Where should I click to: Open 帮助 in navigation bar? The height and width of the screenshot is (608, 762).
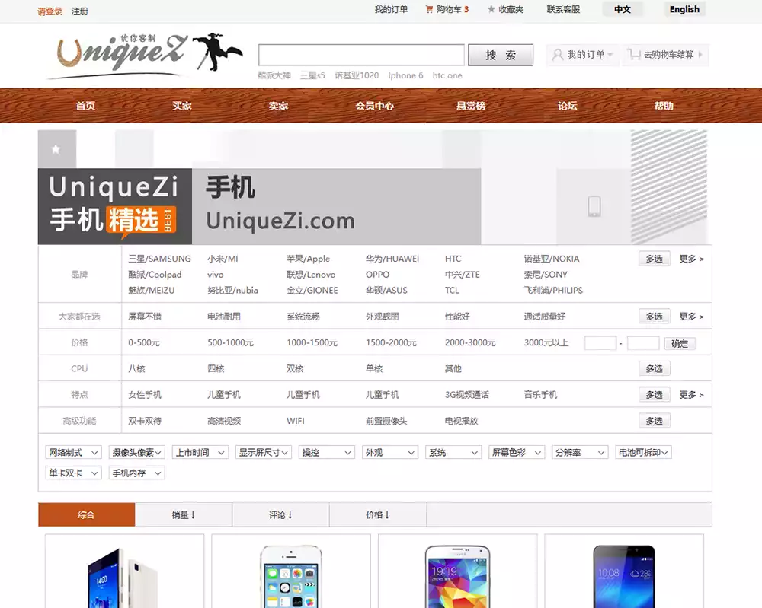point(664,106)
